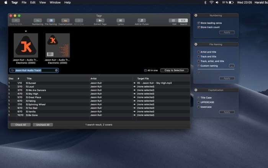Uncheck the We Are Dancers track checkbox
The image size is (268, 168).
click(x=27, y=90)
